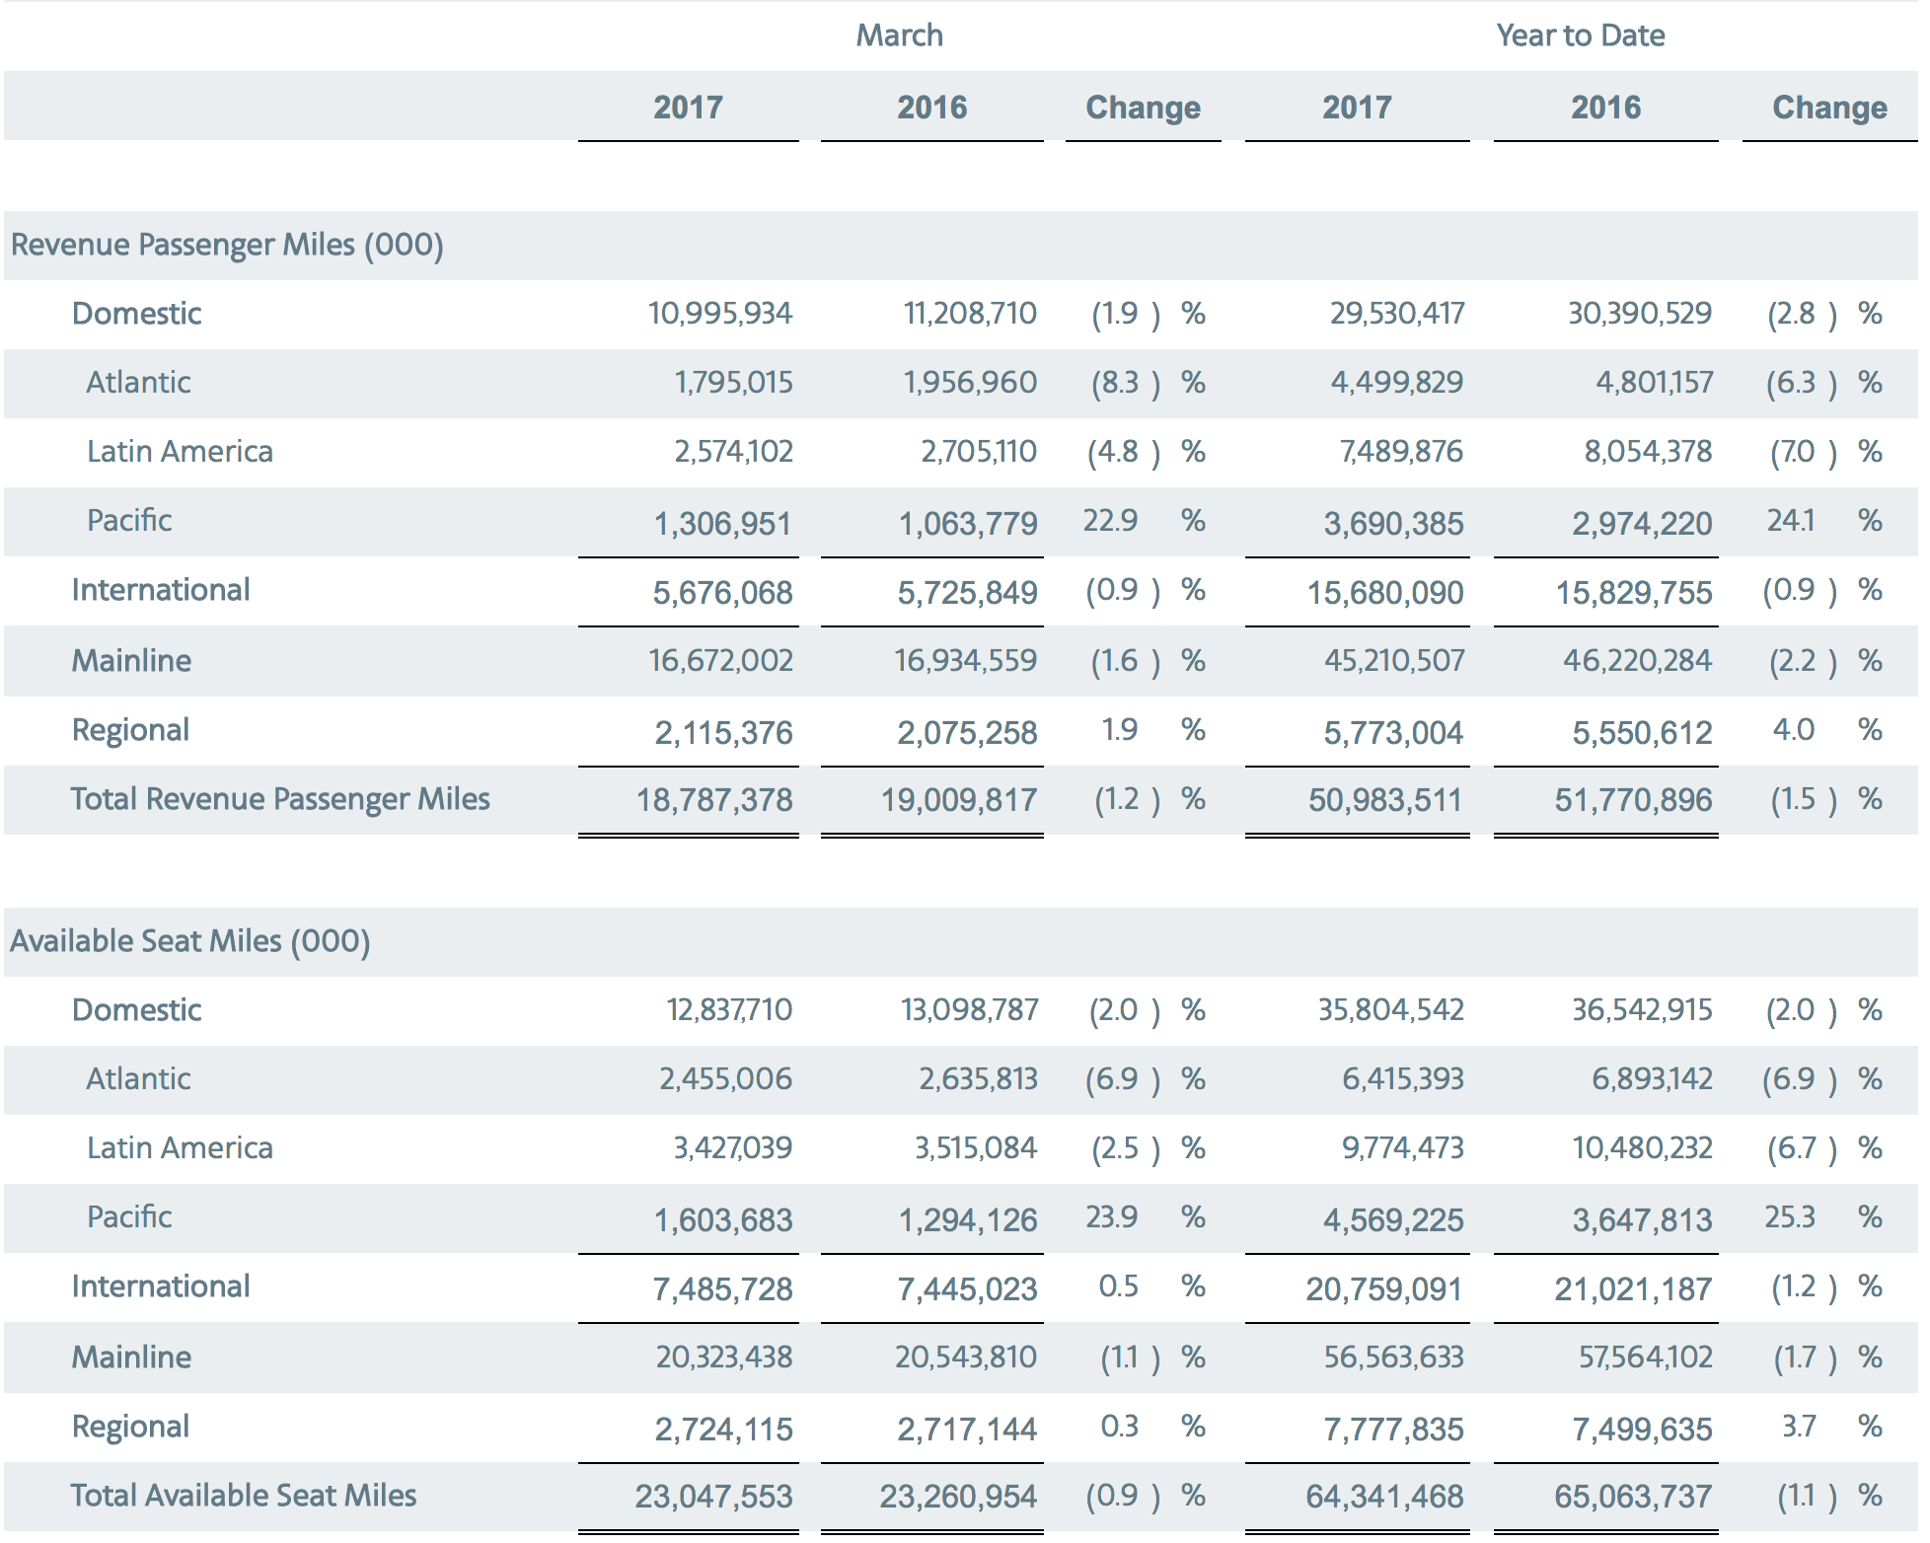Viewport: 1930px width, 1543px height.
Task: Select International YTD value 15,829,755
Action: click(x=1634, y=593)
